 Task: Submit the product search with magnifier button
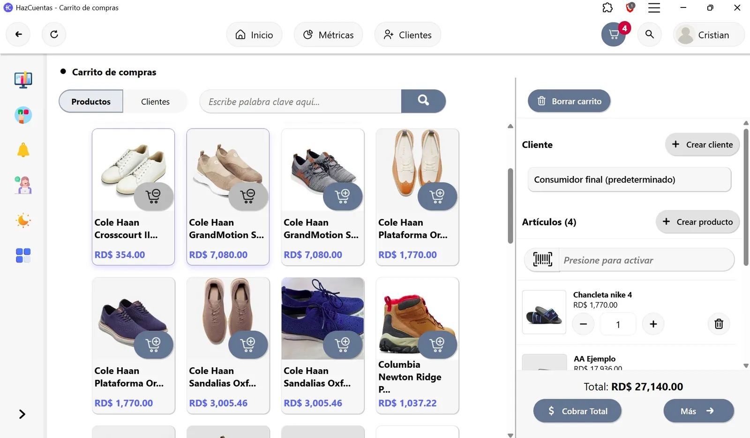click(x=423, y=101)
